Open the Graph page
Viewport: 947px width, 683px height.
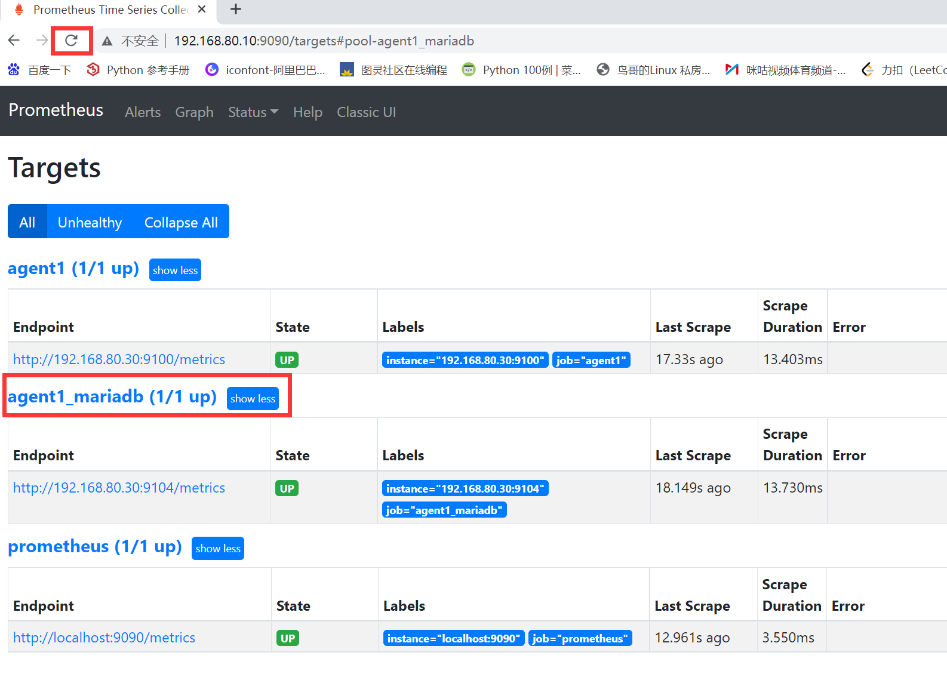point(194,112)
